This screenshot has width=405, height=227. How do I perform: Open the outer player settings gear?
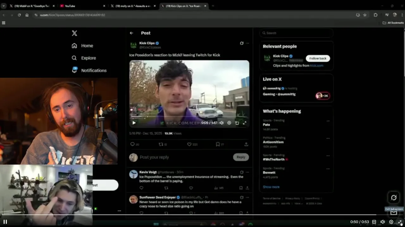[x=391, y=222]
